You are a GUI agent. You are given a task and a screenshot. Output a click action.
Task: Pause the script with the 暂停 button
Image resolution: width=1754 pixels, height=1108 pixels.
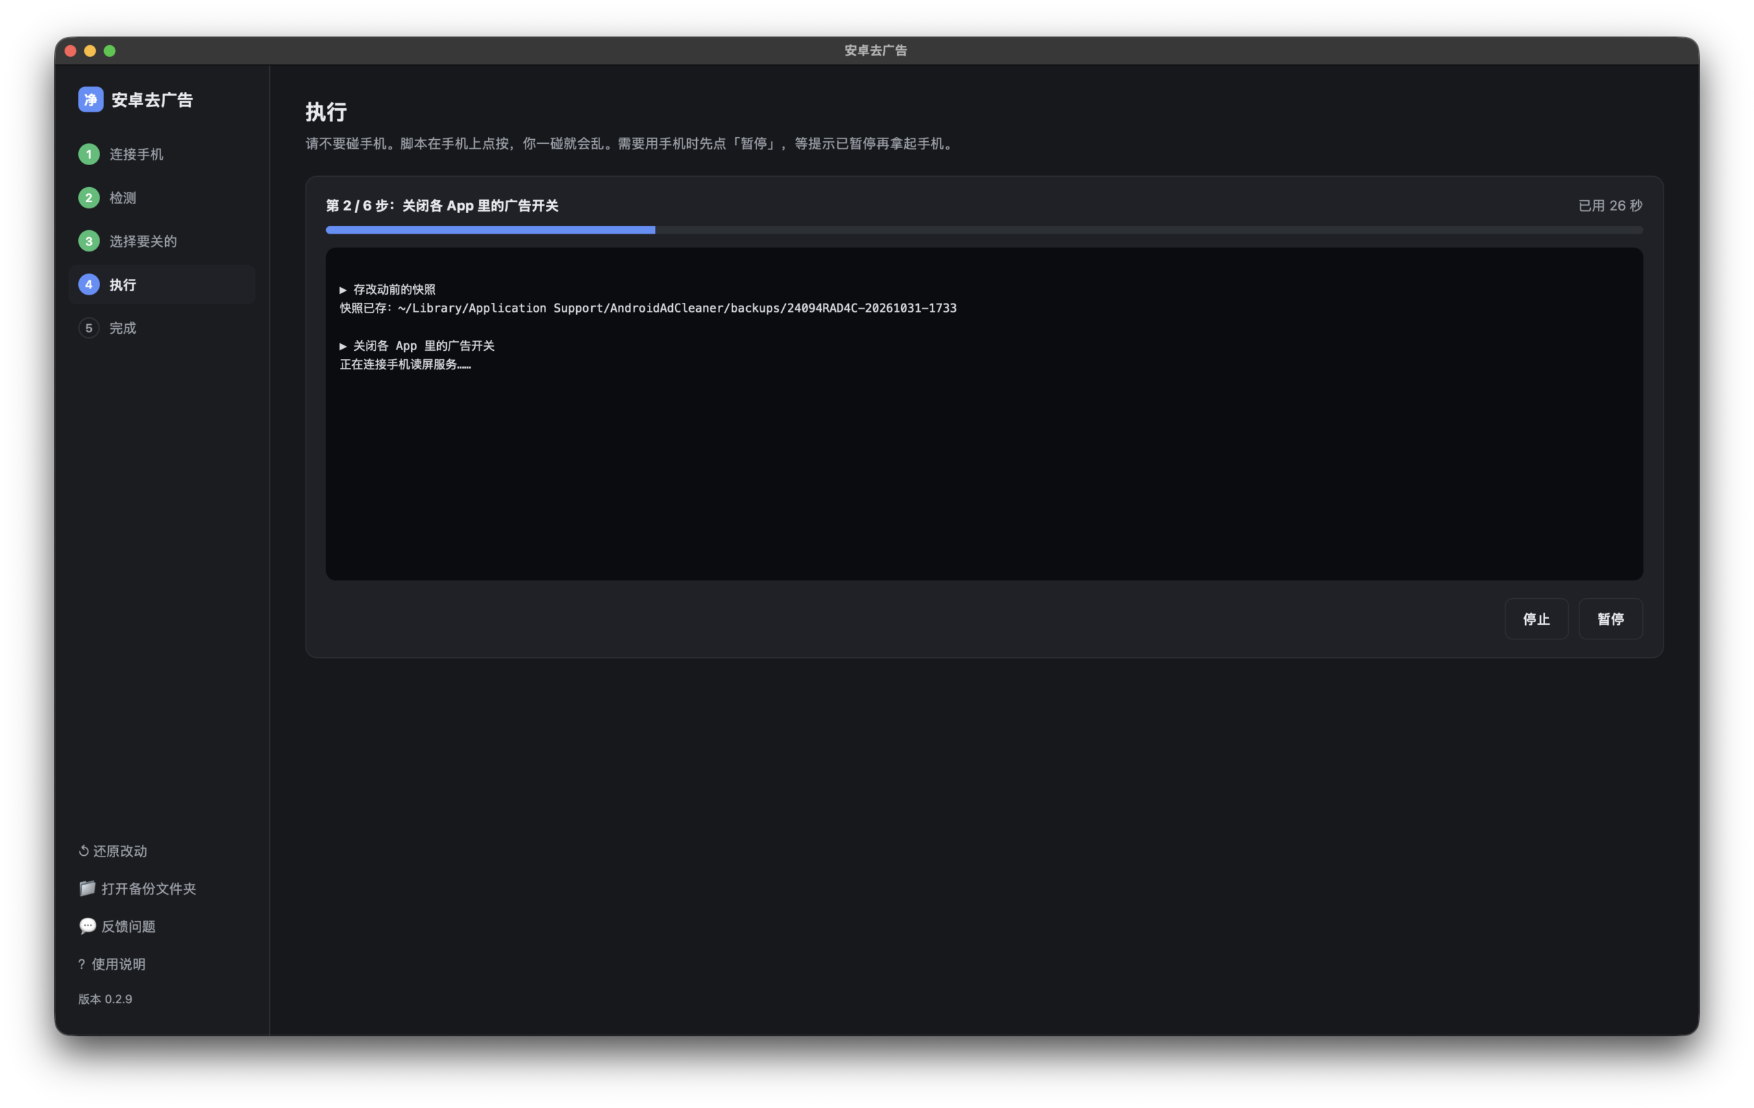1611,619
